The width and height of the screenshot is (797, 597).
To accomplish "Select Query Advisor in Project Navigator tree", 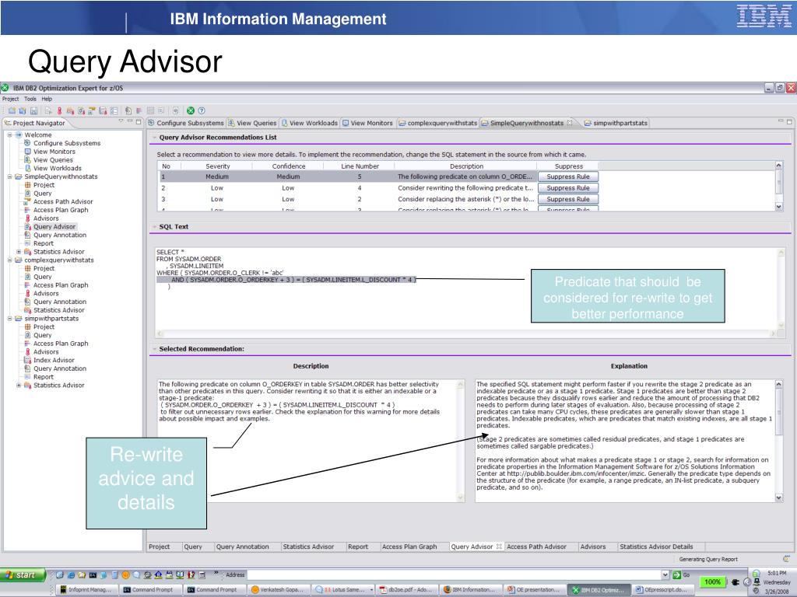I will (54, 227).
